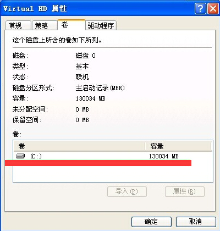Click the 主启动记录(MBR) partition style text

coord(100,88)
